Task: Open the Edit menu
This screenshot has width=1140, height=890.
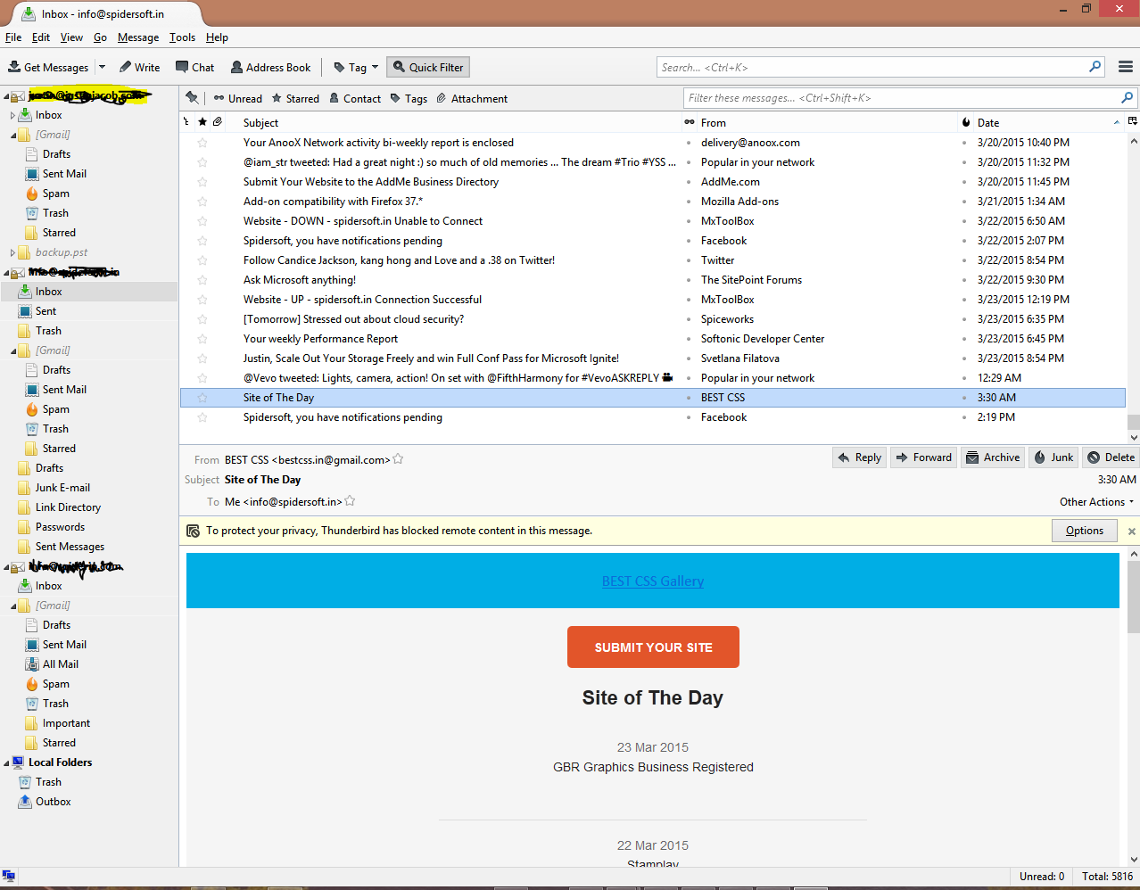Action: (x=41, y=37)
